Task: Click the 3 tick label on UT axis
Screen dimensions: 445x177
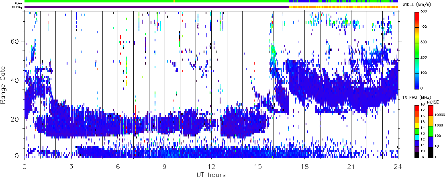Action: (71, 166)
